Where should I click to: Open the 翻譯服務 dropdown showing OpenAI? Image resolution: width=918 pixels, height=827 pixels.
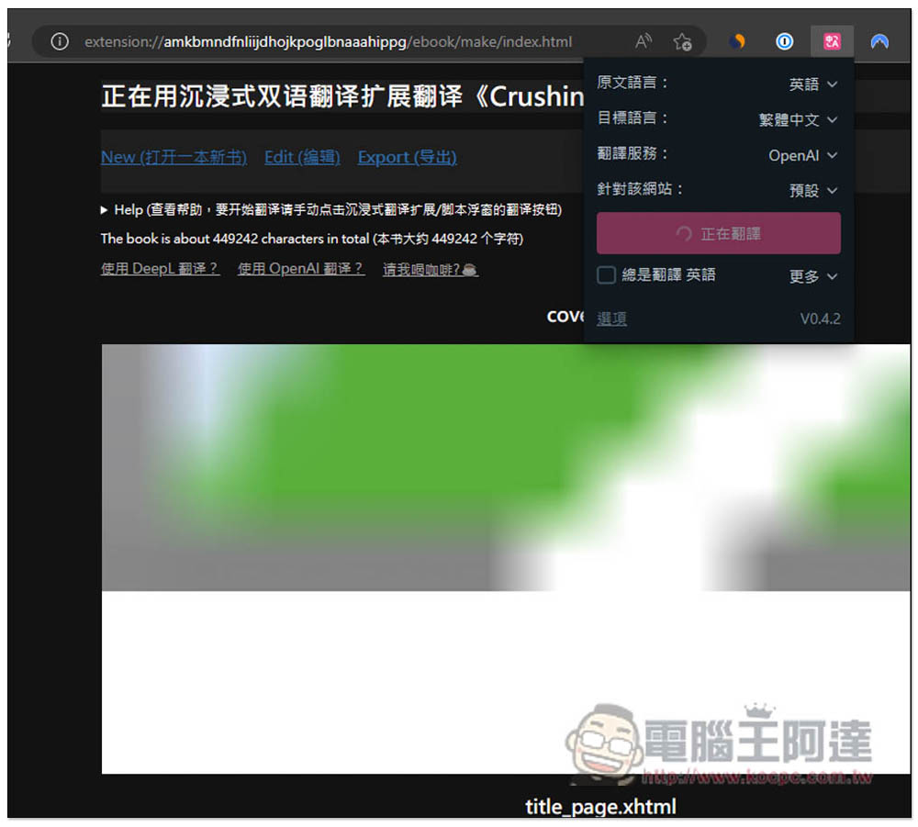click(803, 156)
